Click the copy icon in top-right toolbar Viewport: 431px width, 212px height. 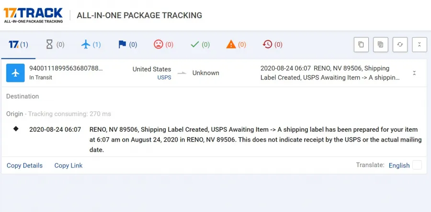pos(361,45)
